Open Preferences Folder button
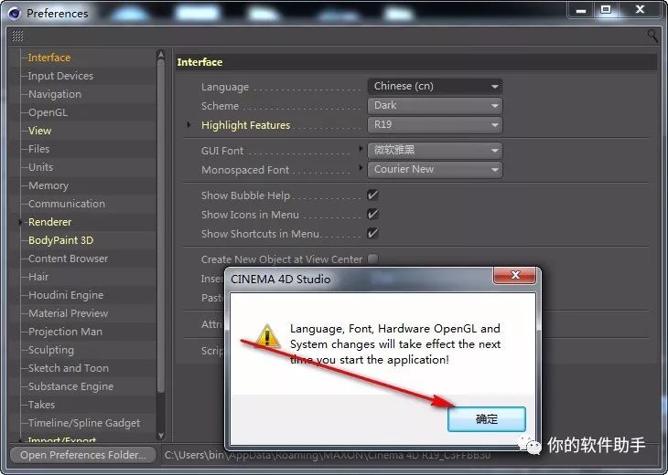This screenshot has width=668, height=475. [x=83, y=455]
